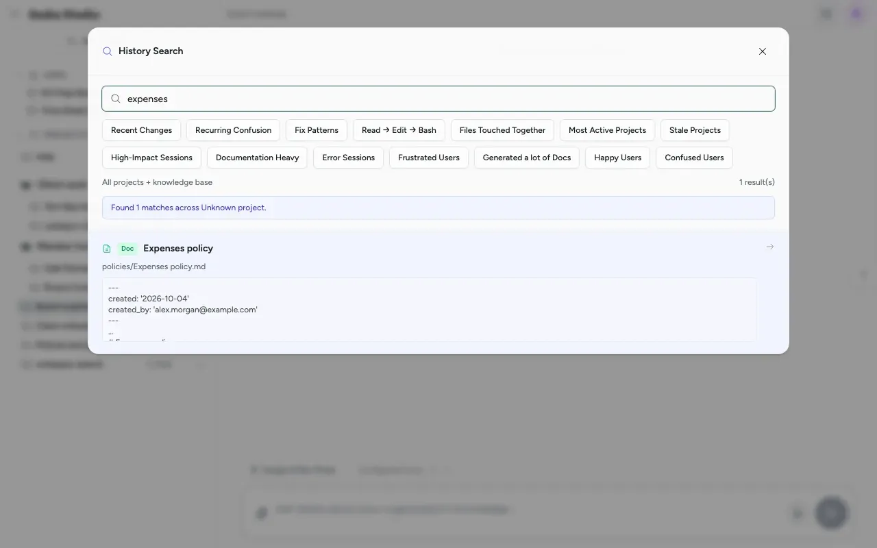This screenshot has width=877, height=548.
Task: Click the "Found 1 matches" summary banner
Action: pyautogui.click(x=438, y=208)
